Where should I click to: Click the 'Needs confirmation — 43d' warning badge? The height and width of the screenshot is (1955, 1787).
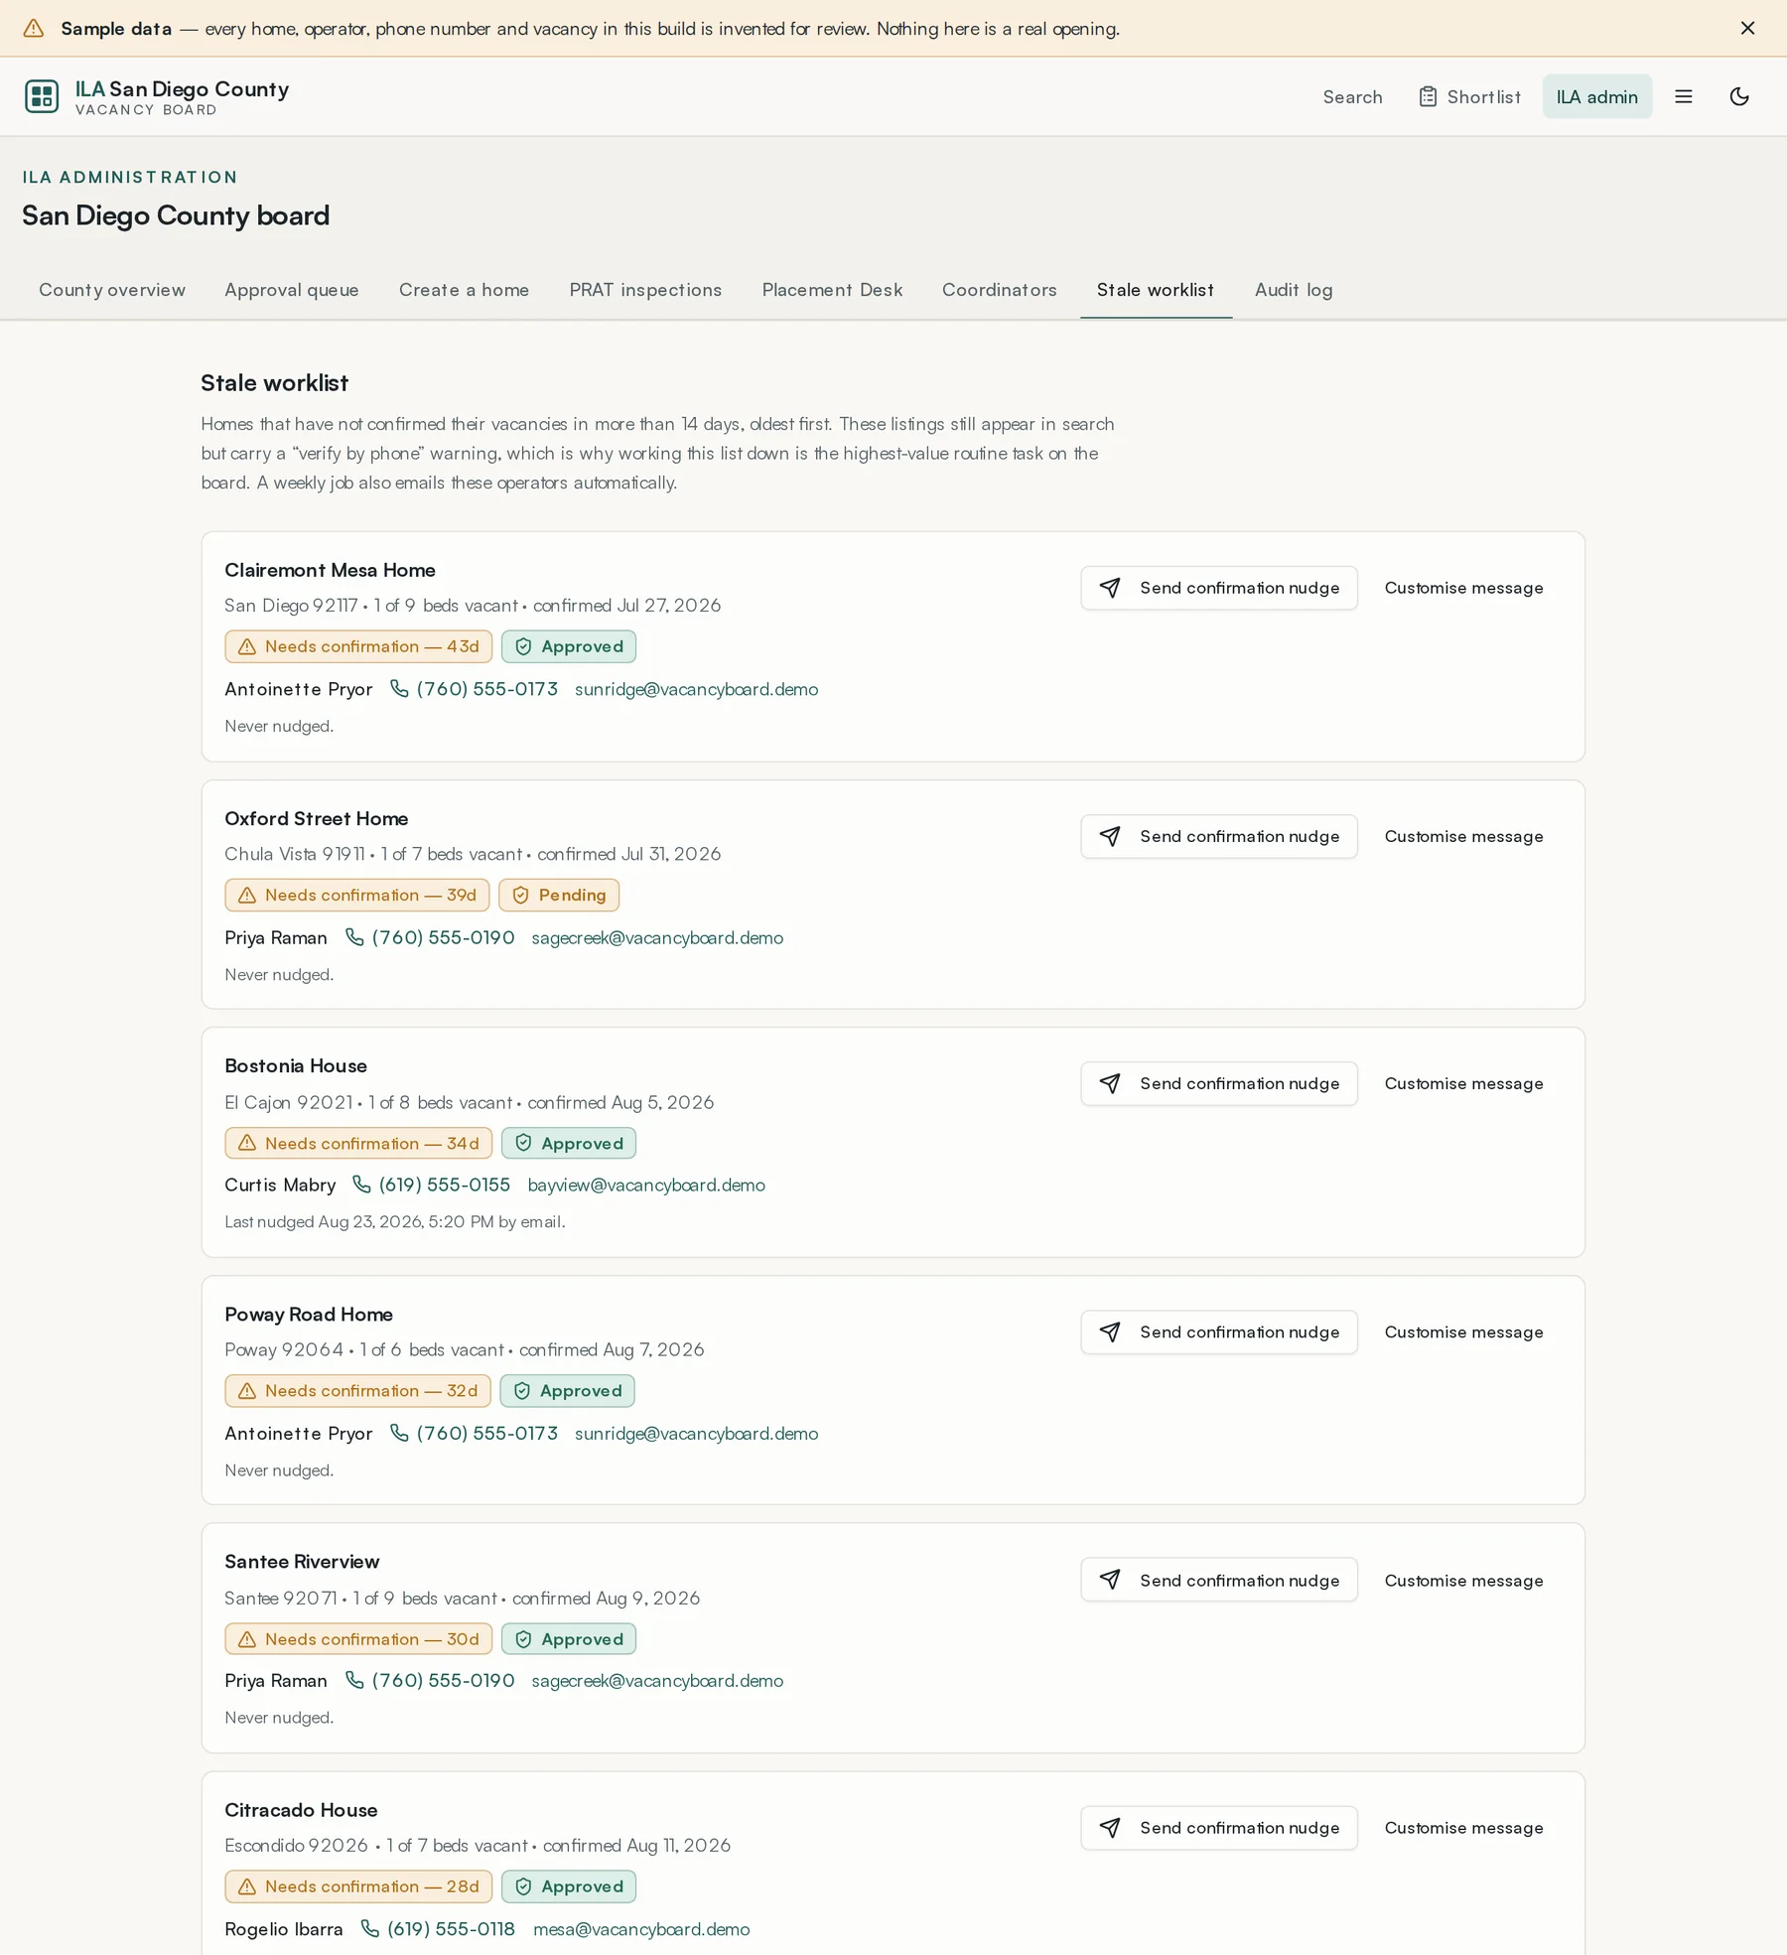tap(358, 646)
